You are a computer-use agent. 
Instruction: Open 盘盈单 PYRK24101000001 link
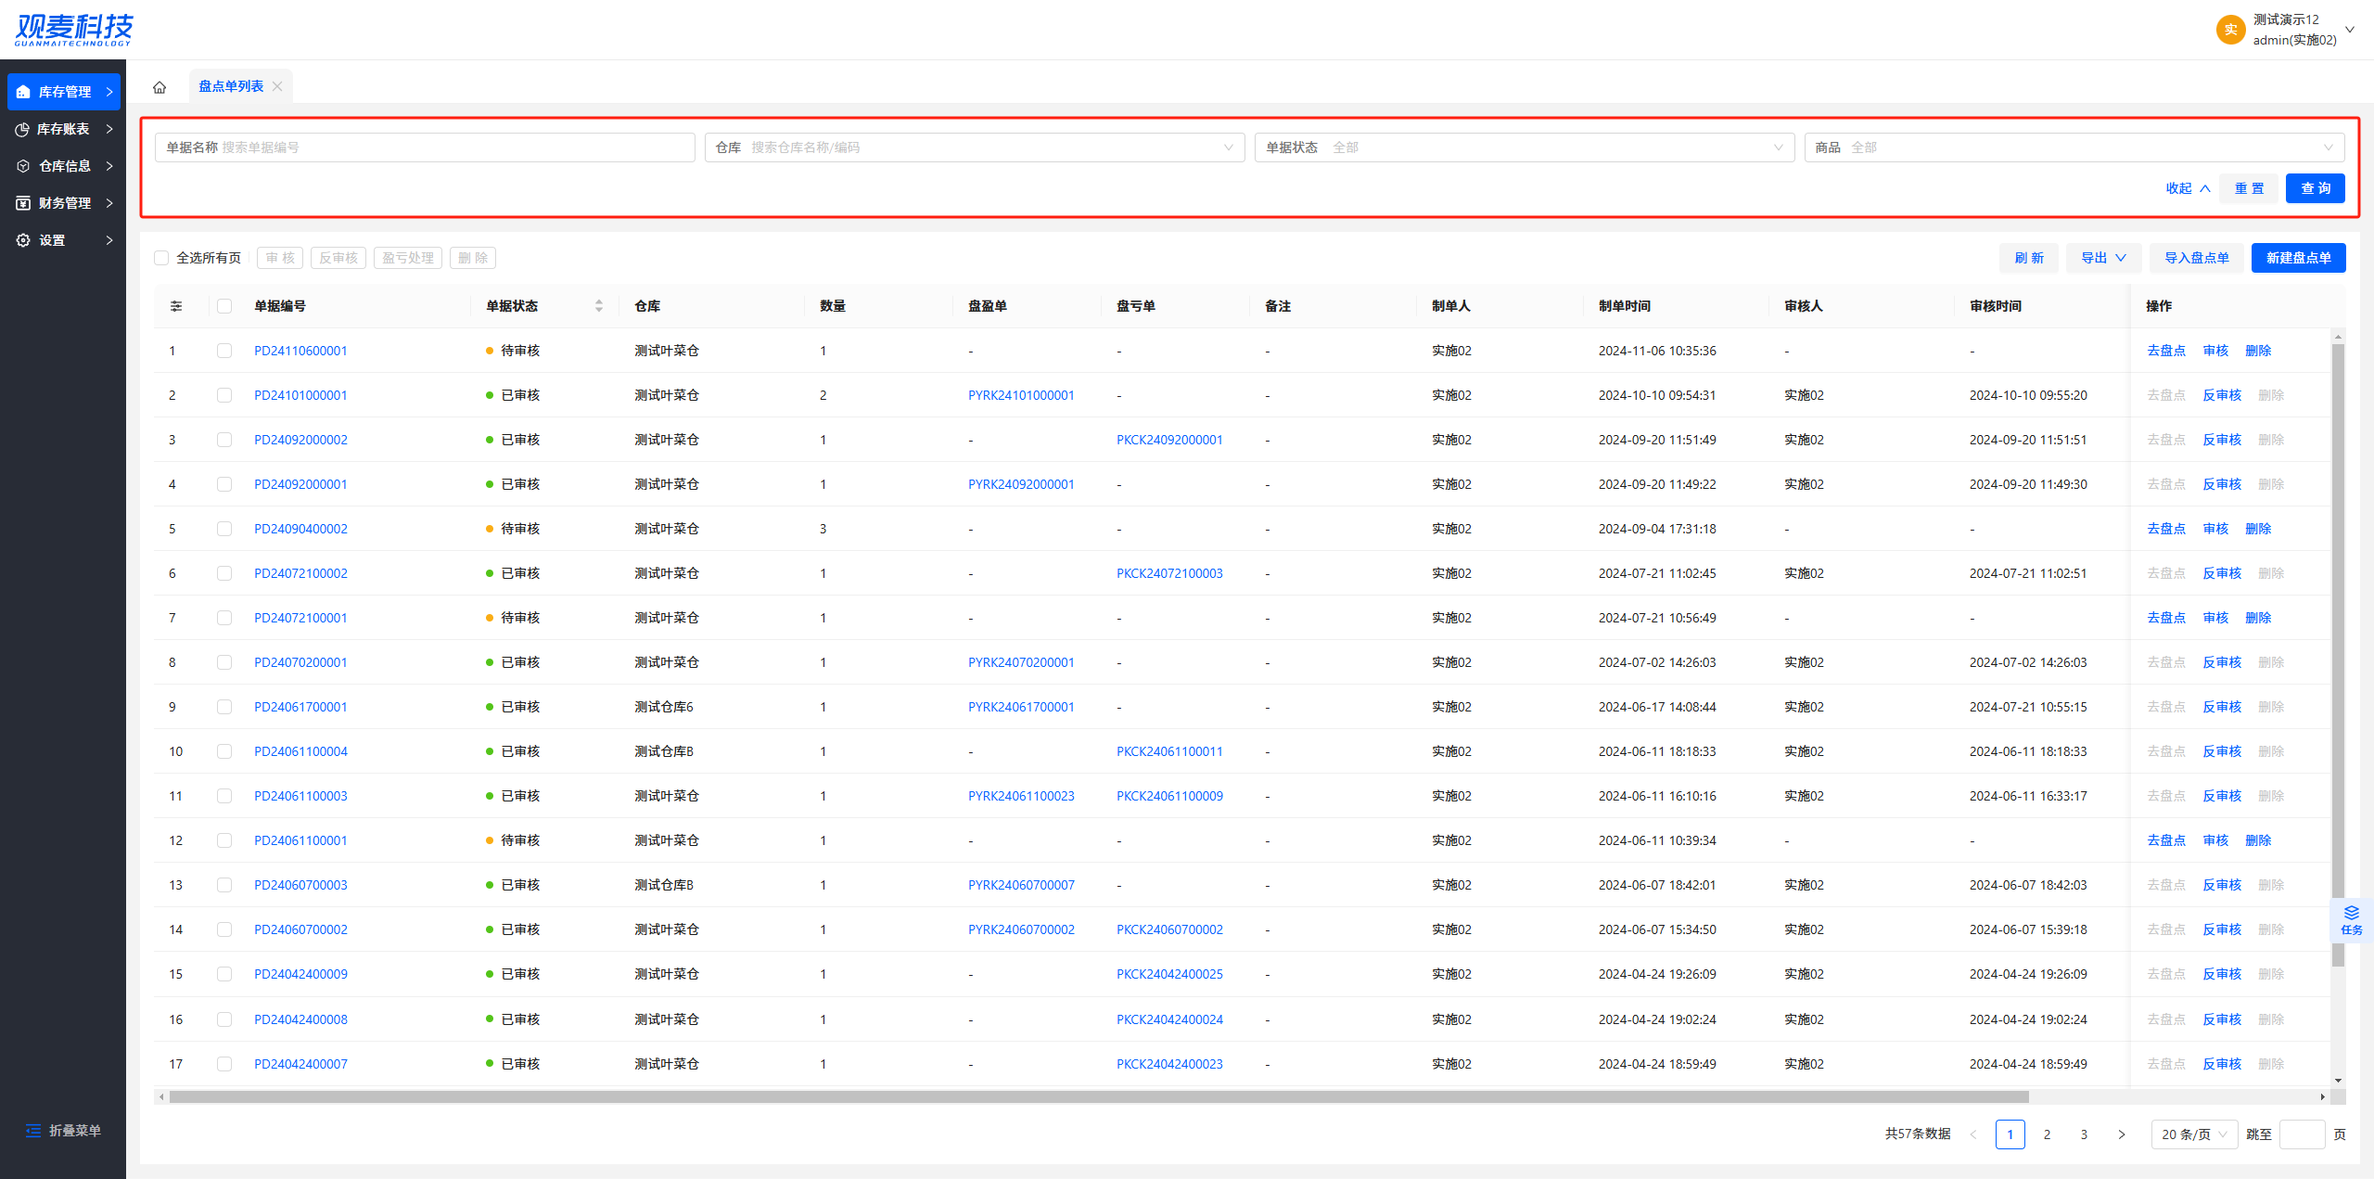(x=1021, y=395)
